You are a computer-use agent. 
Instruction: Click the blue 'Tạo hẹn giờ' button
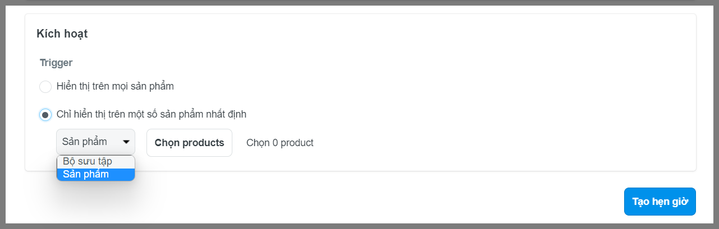coord(660,202)
